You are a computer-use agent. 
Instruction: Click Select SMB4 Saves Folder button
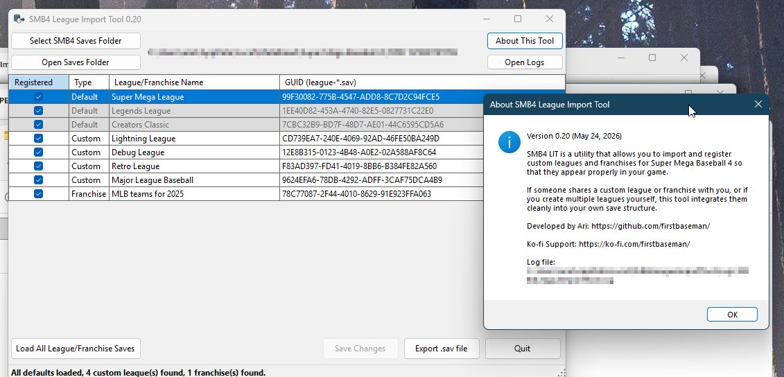coord(76,41)
